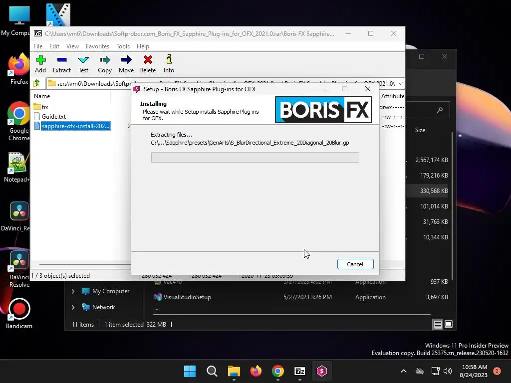
Task: Expand Network in Explorer navigation tree
Action: pos(73,307)
